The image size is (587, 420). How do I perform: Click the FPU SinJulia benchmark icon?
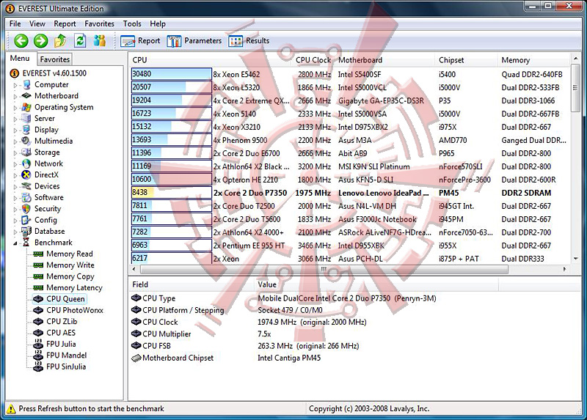pos(38,366)
